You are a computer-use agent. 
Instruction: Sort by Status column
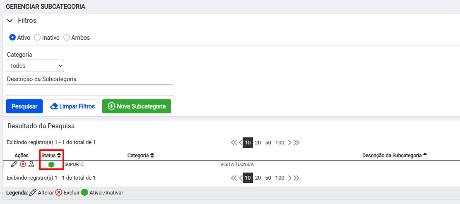(x=51, y=155)
